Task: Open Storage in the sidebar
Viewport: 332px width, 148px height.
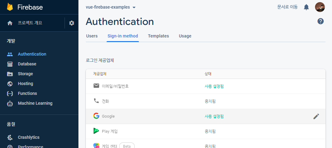Action: click(25, 74)
